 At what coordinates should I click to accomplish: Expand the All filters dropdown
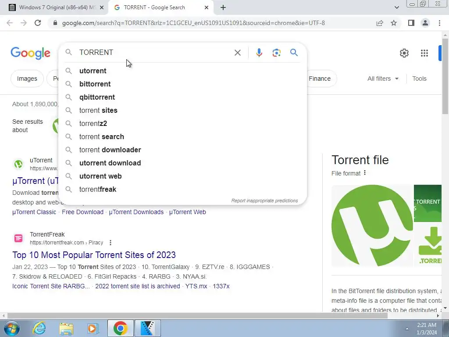tap(383, 79)
